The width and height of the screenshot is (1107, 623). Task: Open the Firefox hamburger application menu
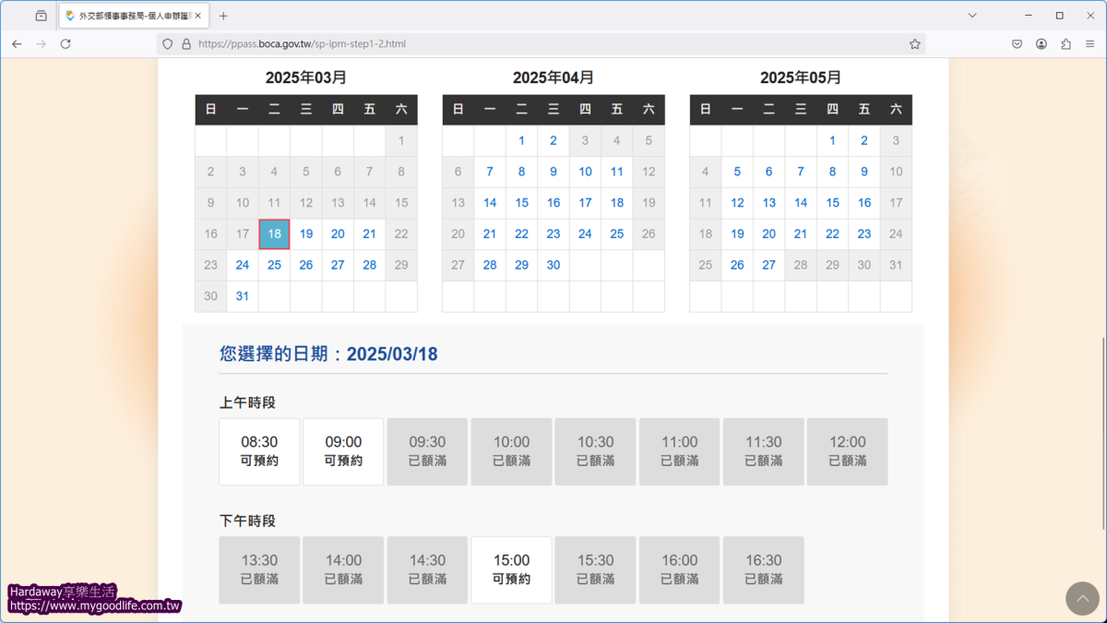pyautogui.click(x=1090, y=43)
